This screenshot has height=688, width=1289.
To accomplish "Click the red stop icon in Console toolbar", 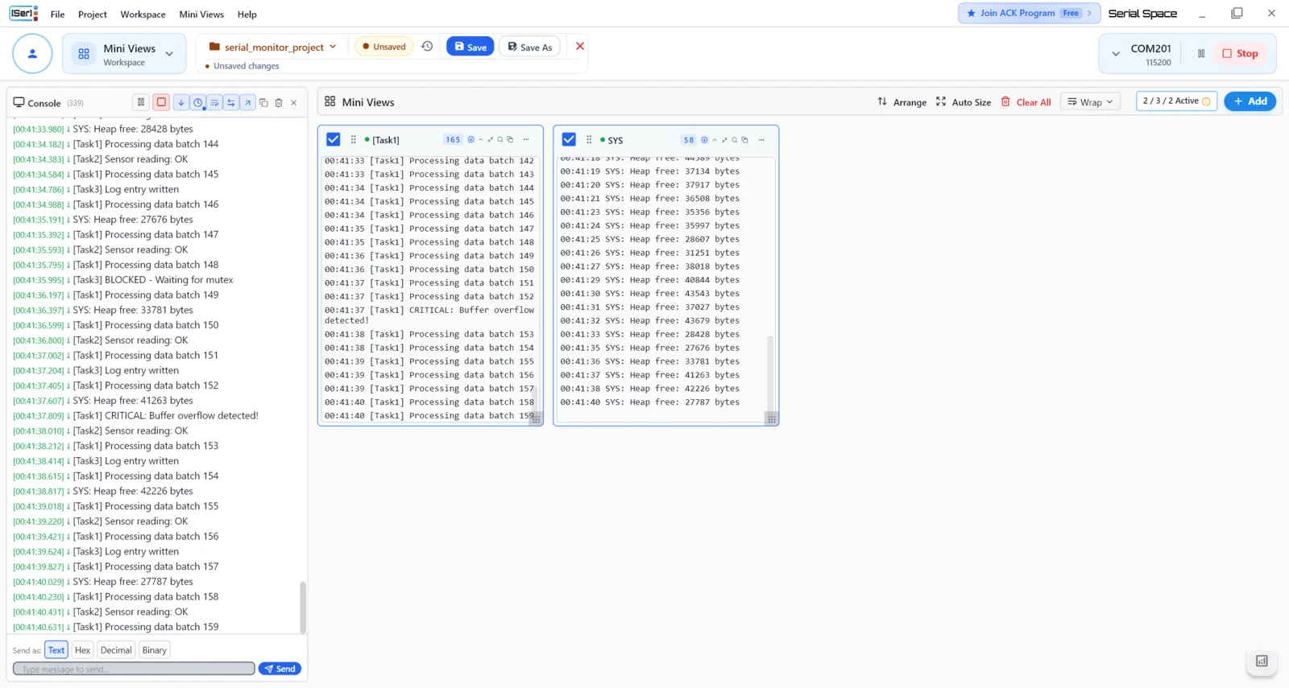I will point(161,102).
